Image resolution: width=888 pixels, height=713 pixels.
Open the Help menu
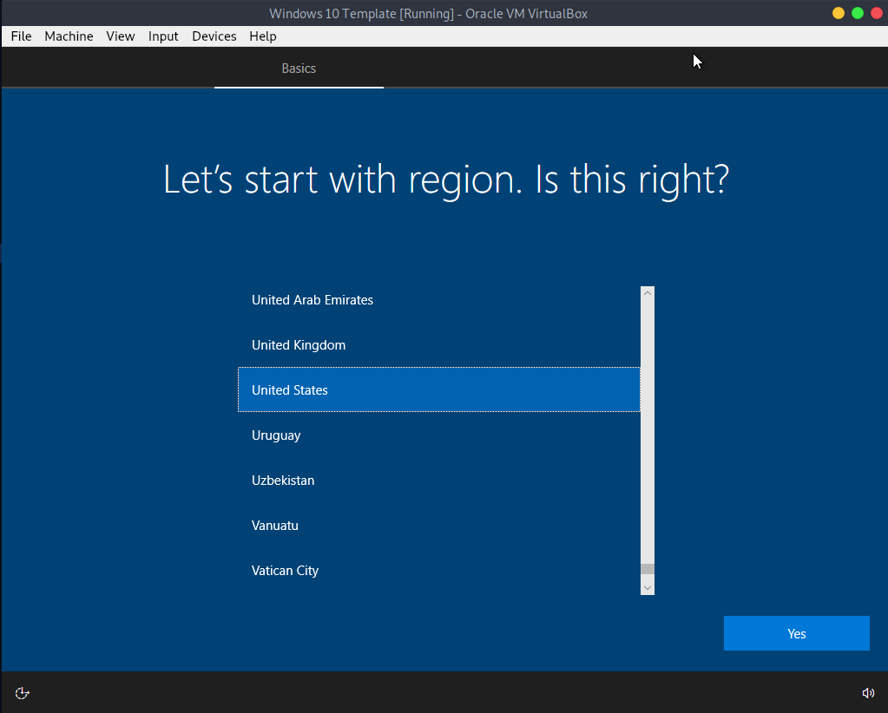pyautogui.click(x=263, y=36)
